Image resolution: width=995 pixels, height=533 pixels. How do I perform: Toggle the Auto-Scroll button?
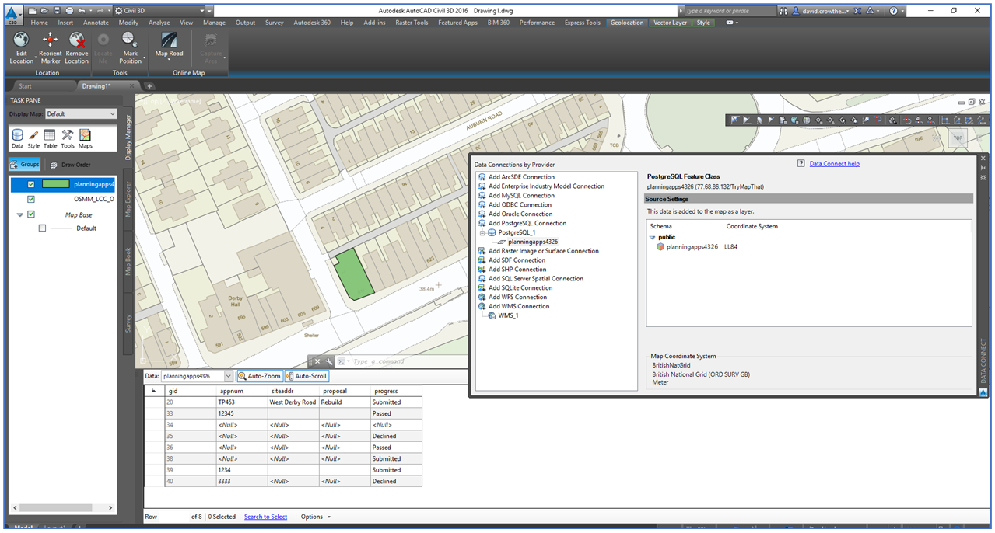tap(306, 376)
